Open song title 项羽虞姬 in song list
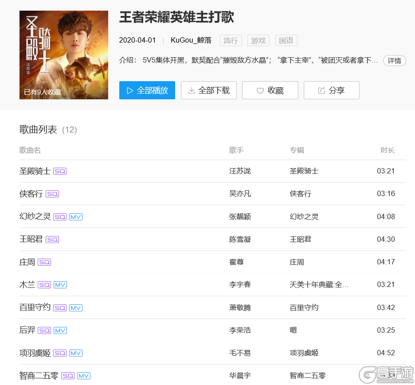 point(35,353)
